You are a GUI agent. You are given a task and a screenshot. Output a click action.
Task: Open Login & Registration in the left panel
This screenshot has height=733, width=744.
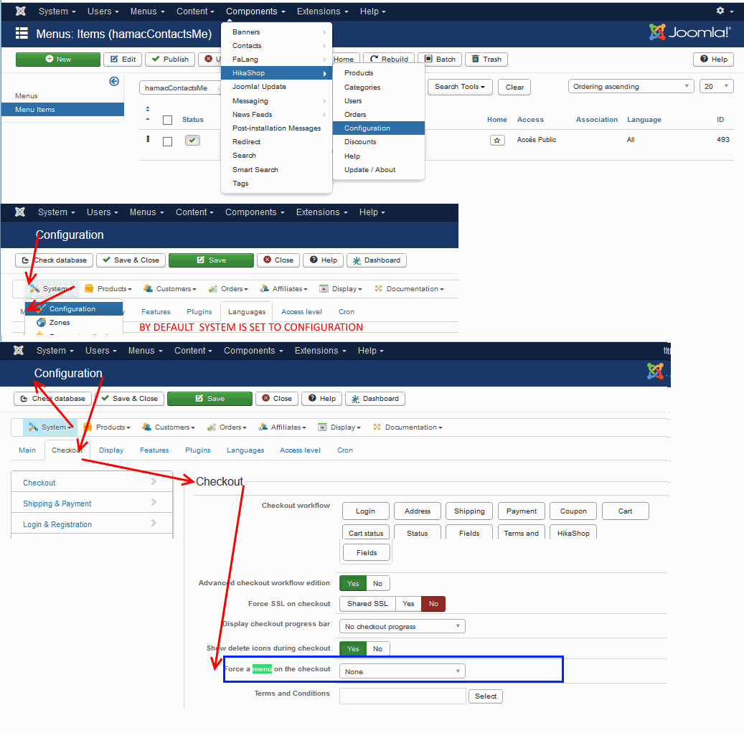92,524
